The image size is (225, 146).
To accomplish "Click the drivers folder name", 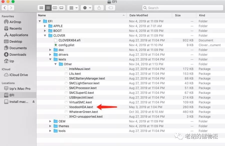I will coord(63,55).
